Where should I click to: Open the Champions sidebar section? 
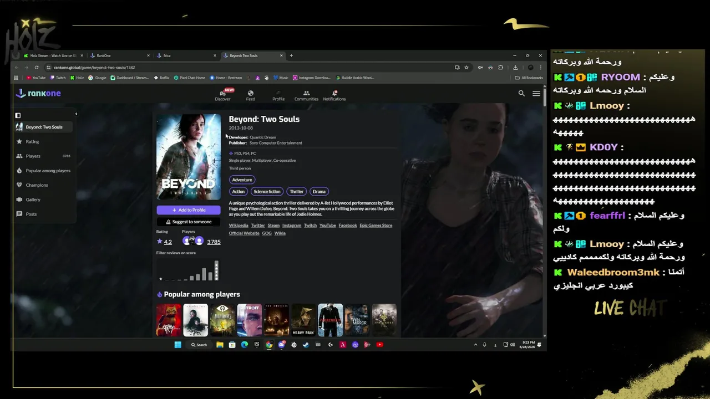point(44,185)
